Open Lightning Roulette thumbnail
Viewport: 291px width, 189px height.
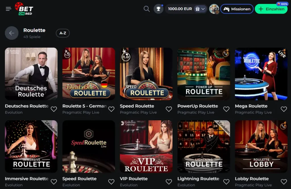point(204,146)
